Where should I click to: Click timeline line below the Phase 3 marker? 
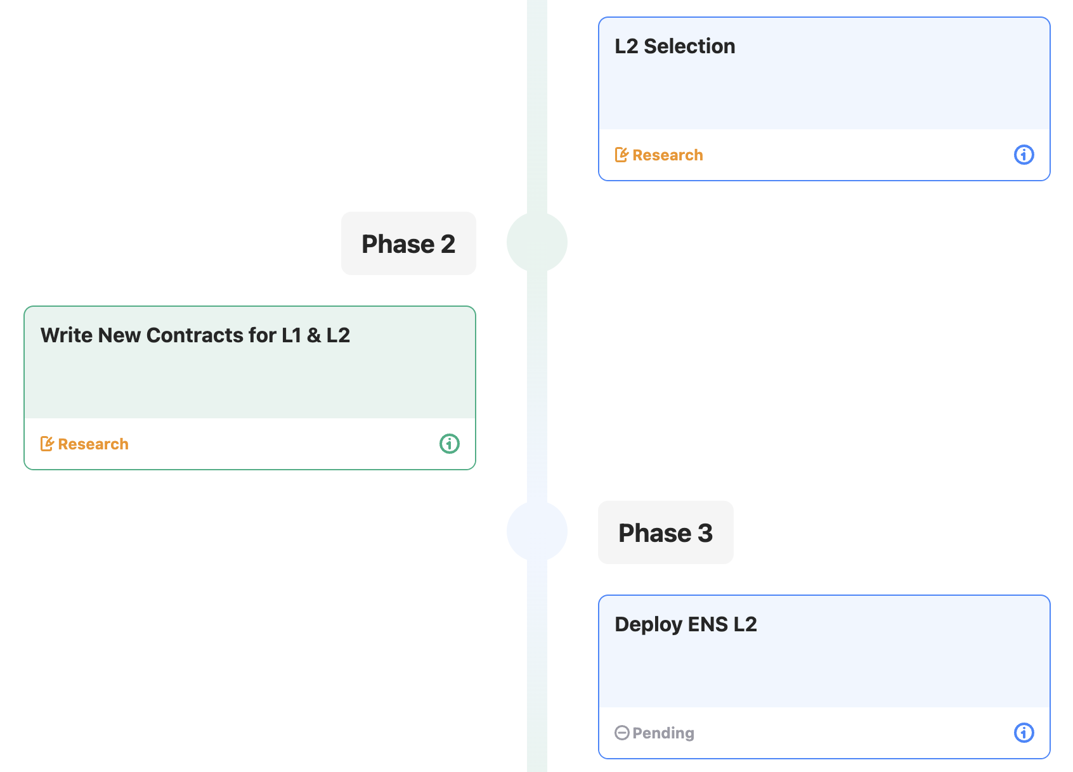pos(536,666)
